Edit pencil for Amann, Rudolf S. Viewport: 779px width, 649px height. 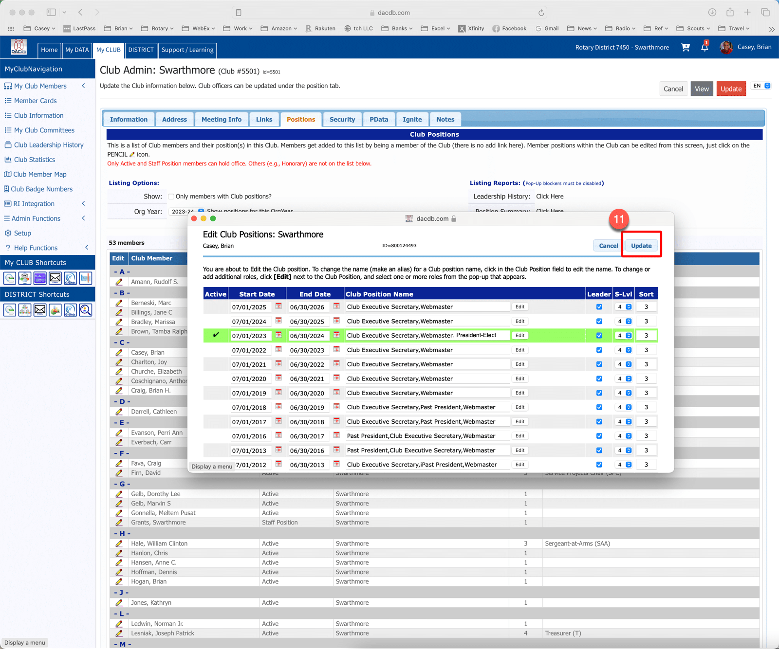click(119, 282)
